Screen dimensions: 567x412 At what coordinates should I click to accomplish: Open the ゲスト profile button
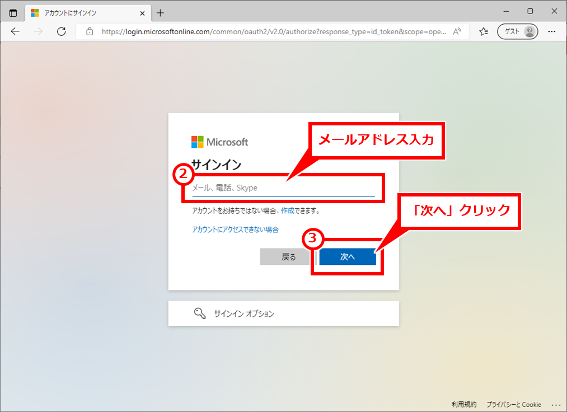(517, 31)
